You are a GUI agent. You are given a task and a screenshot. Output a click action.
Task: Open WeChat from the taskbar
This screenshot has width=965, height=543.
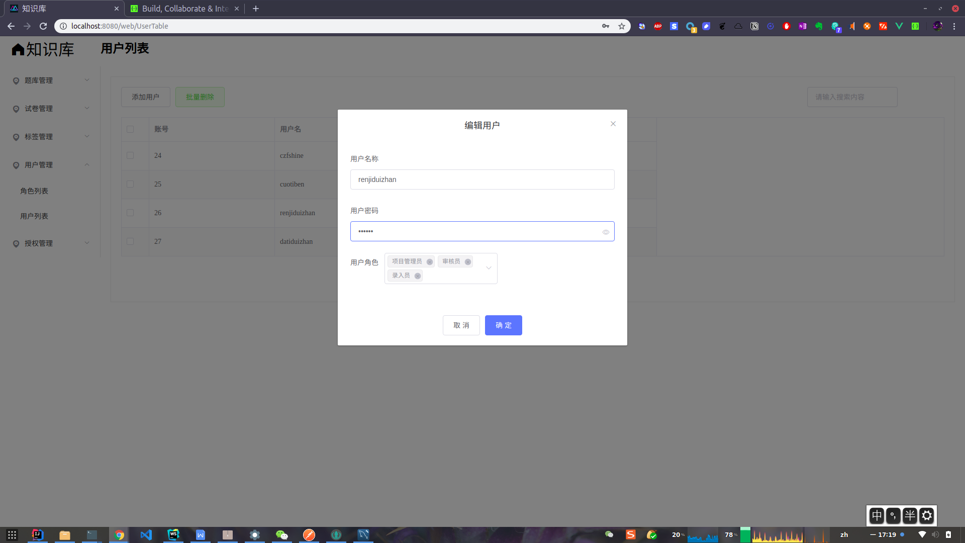(282, 534)
